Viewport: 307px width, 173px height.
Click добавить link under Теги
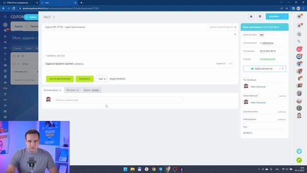[248, 133]
